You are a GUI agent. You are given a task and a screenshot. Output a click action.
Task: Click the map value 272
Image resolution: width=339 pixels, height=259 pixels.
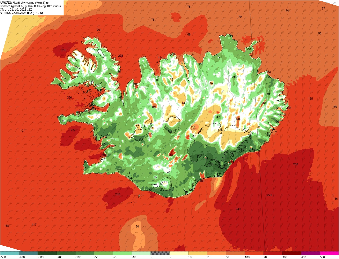(270, 195)
